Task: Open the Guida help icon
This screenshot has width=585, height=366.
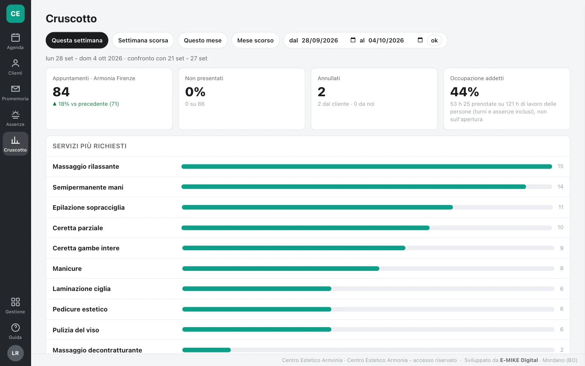Action: pos(15,328)
